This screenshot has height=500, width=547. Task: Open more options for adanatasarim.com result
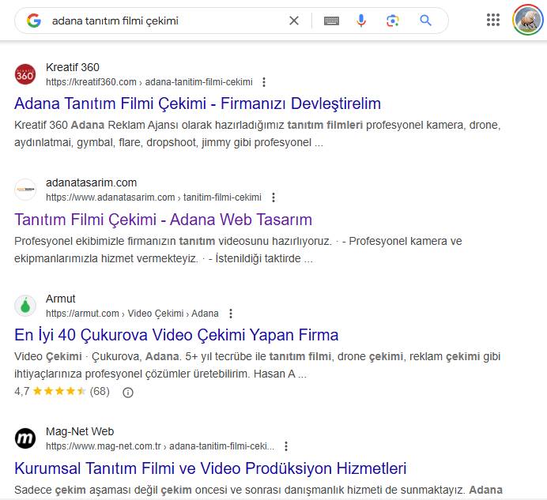coord(273,197)
